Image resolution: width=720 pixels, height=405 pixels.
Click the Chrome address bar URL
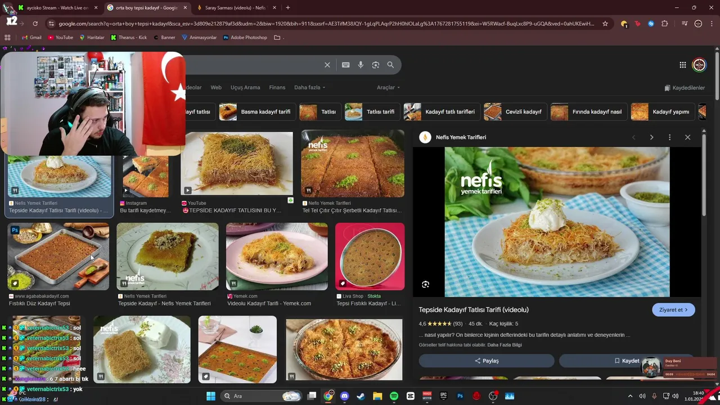click(x=326, y=24)
